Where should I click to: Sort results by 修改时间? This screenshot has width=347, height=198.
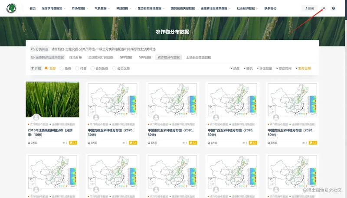point(284,68)
